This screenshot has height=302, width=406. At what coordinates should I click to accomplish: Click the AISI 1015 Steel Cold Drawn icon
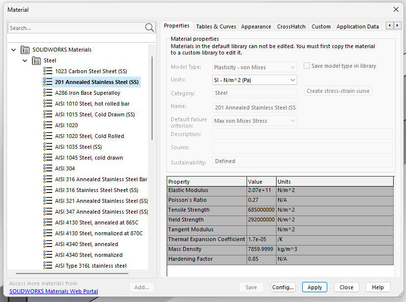(x=48, y=114)
